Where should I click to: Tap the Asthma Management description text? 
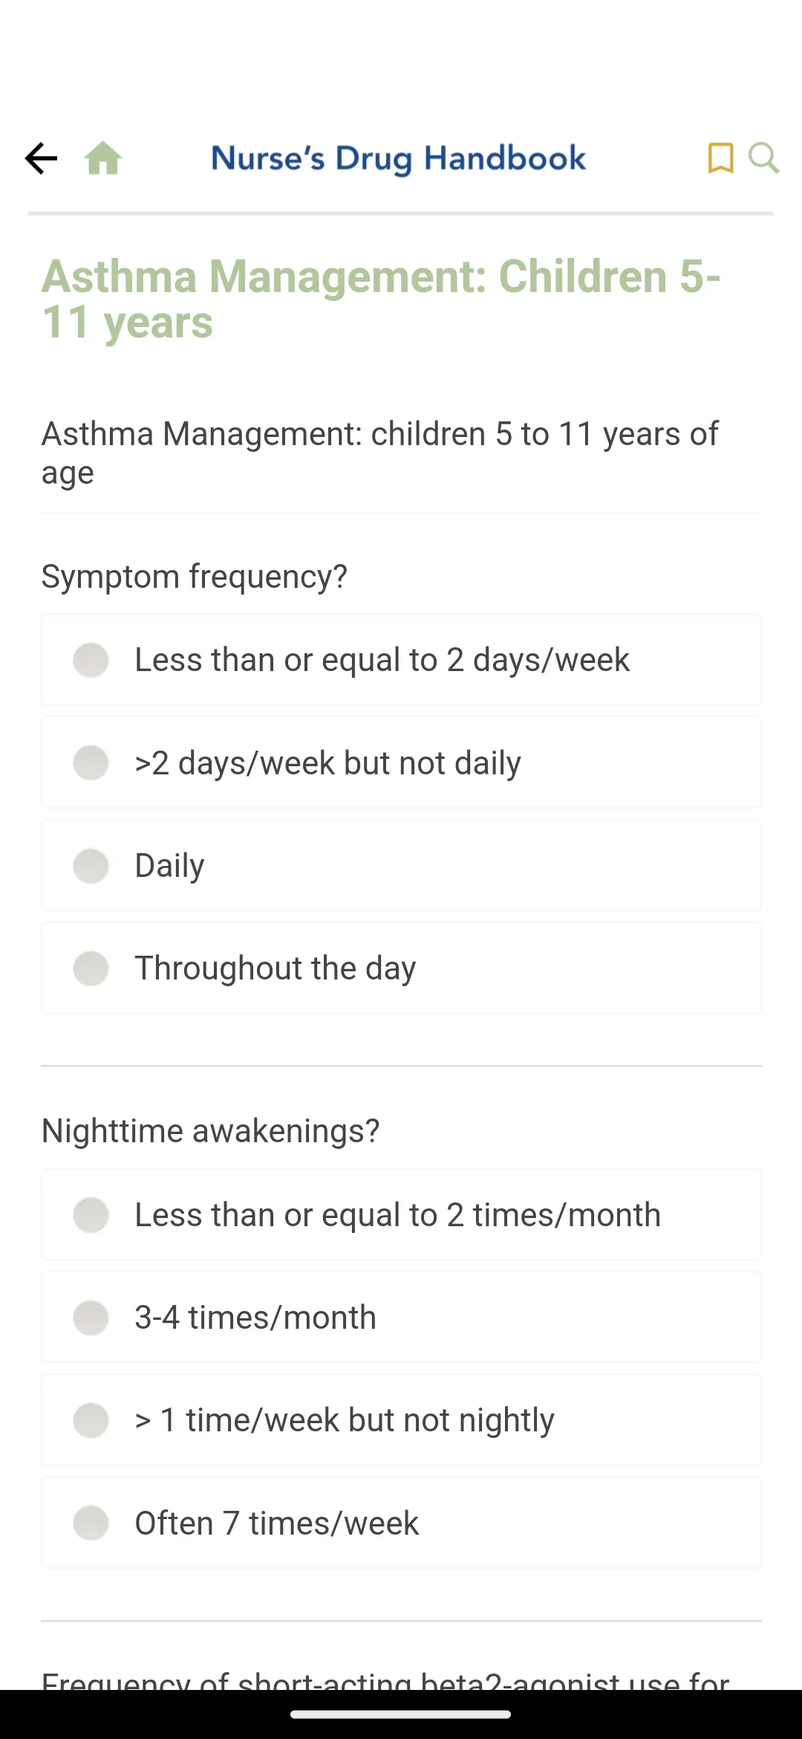click(x=380, y=453)
